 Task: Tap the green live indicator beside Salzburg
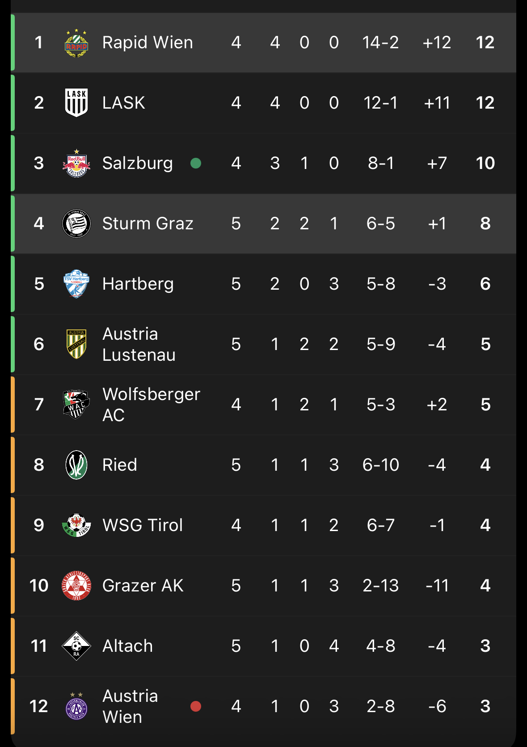pos(196,163)
